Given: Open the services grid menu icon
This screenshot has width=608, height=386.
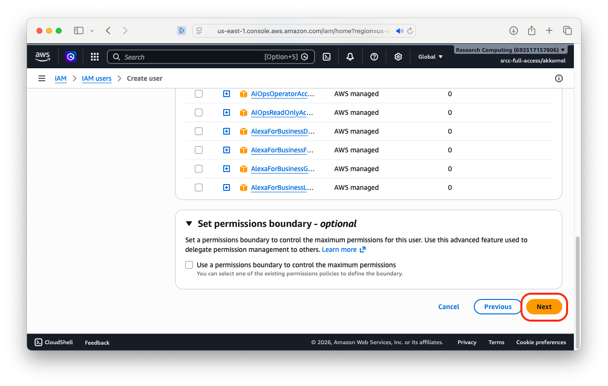Looking at the screenshot, I should click(x=95, y=57).
